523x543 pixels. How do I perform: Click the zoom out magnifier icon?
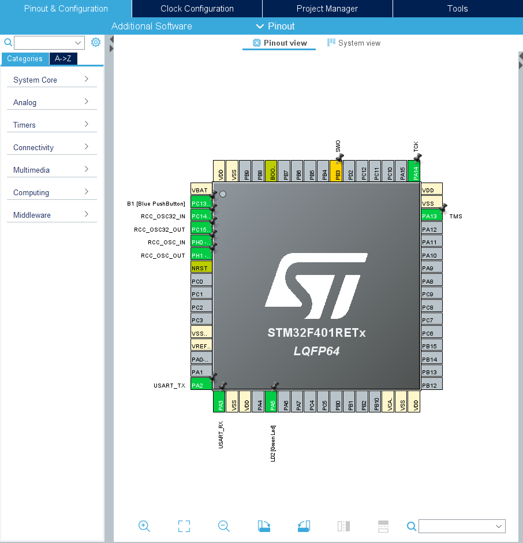pyautogui.click(x=224, y=526)
